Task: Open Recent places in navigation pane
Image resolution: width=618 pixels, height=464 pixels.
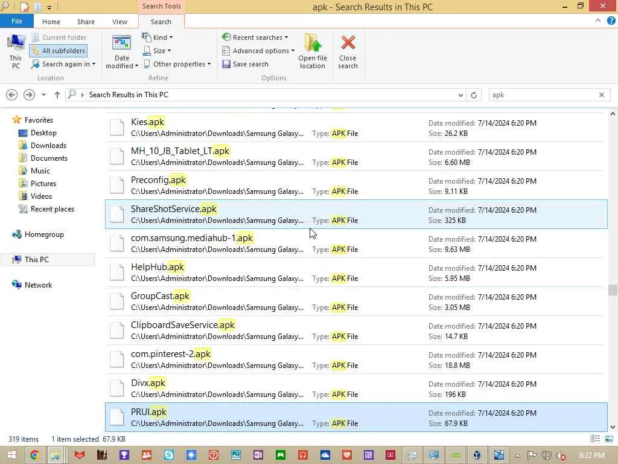Action: 46,208
